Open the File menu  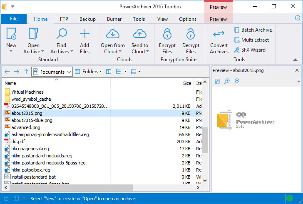(14, 19)
